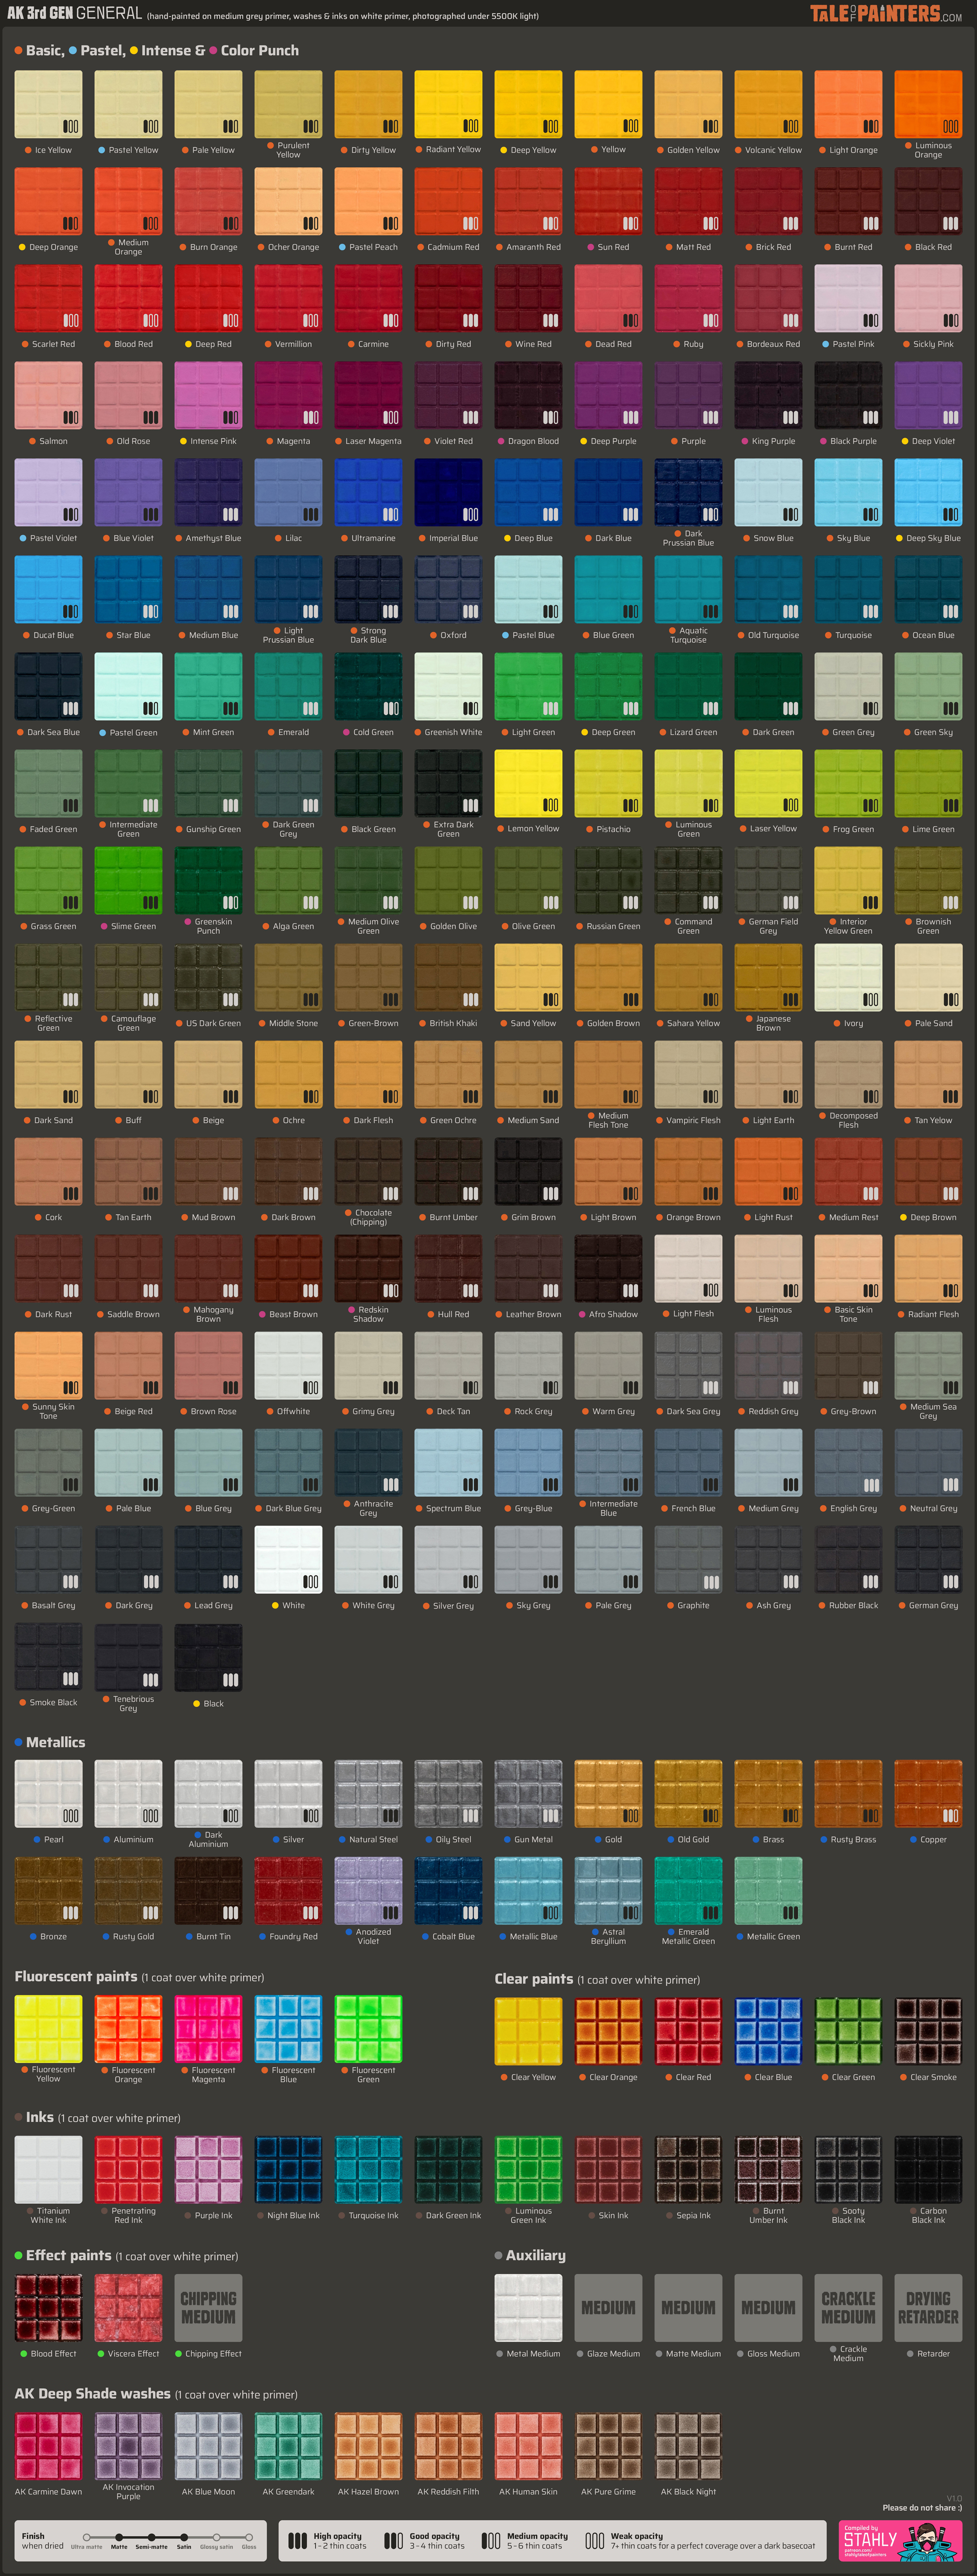Select the Scarlet Red swatch
Viewport: 977px width, 2576px height.
click(49, 298)
